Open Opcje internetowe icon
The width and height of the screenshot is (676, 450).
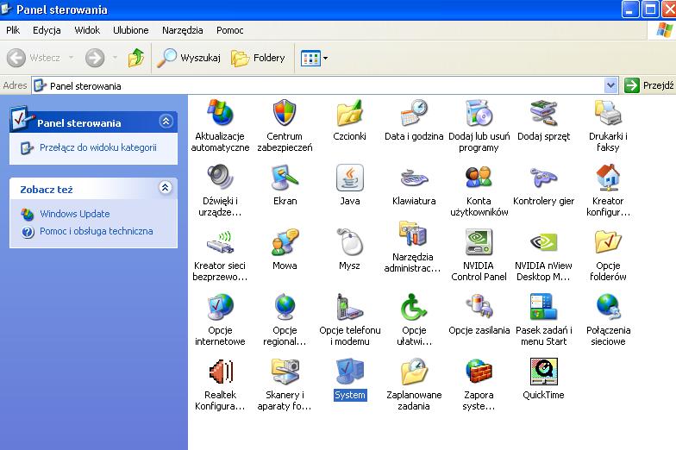pos(220,307)
